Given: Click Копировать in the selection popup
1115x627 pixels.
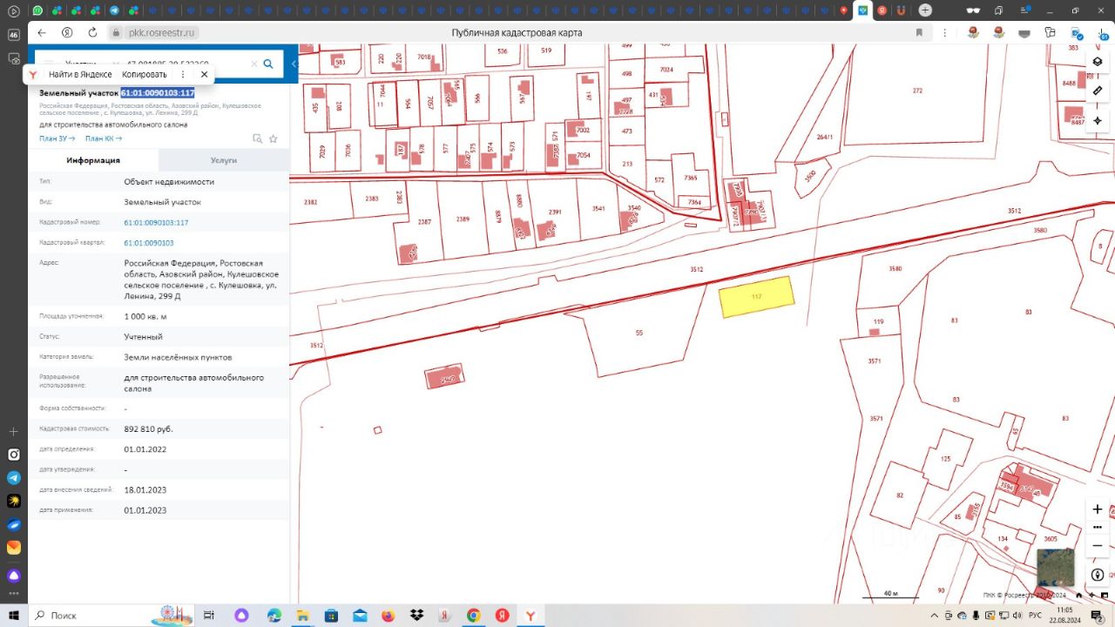Looking at the screenshot, I should [144, 75].
